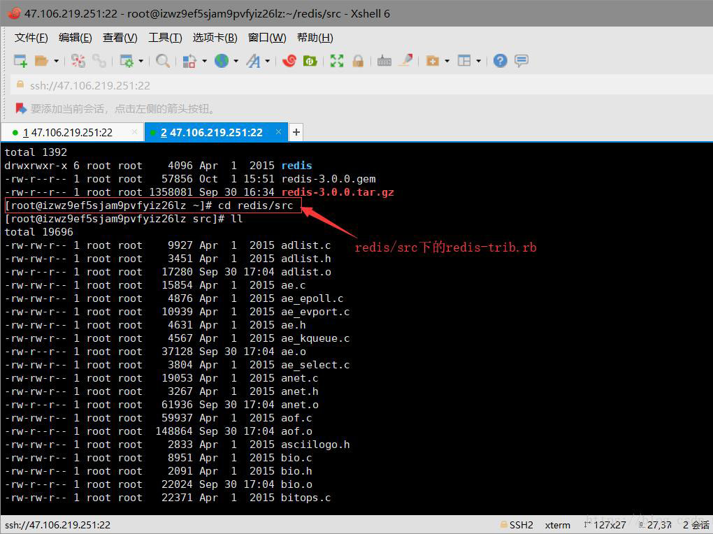This screenshot has height=534, width=713.
Task: Click the Xshell title bar app icon
Action: (14, 13)
